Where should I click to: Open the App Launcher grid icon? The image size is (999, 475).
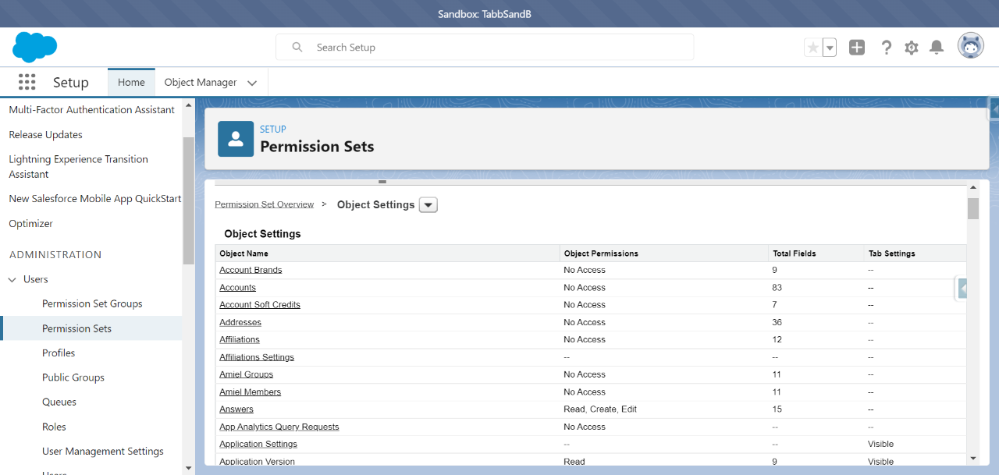coord(27,82)
